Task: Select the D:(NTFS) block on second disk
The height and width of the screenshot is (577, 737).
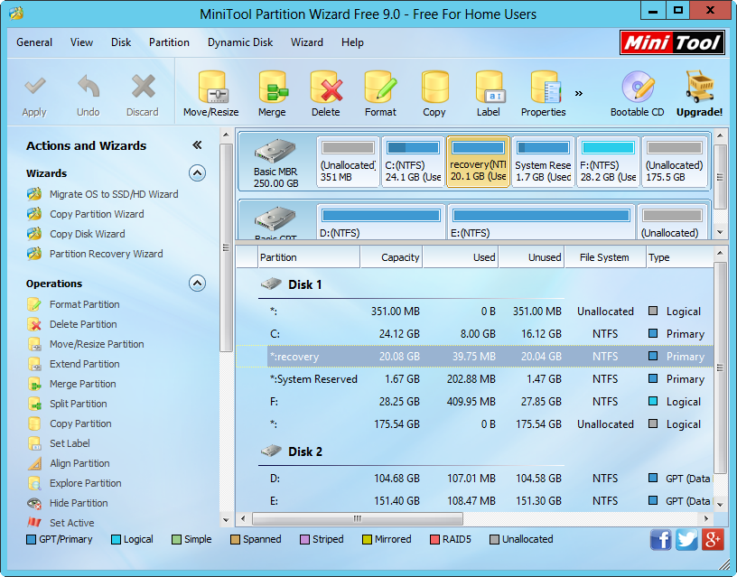Action: [x=381, y=222]
